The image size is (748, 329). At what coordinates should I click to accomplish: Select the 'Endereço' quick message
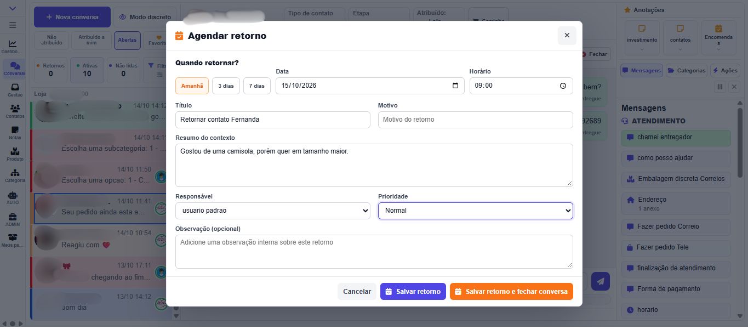[676, 203]
